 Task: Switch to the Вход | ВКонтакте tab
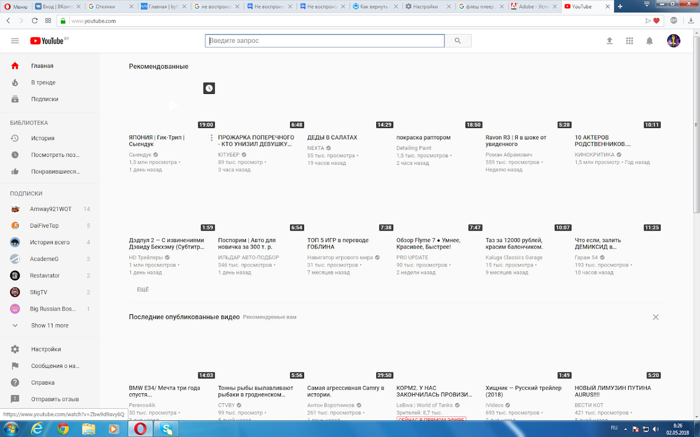click(58, 7)
